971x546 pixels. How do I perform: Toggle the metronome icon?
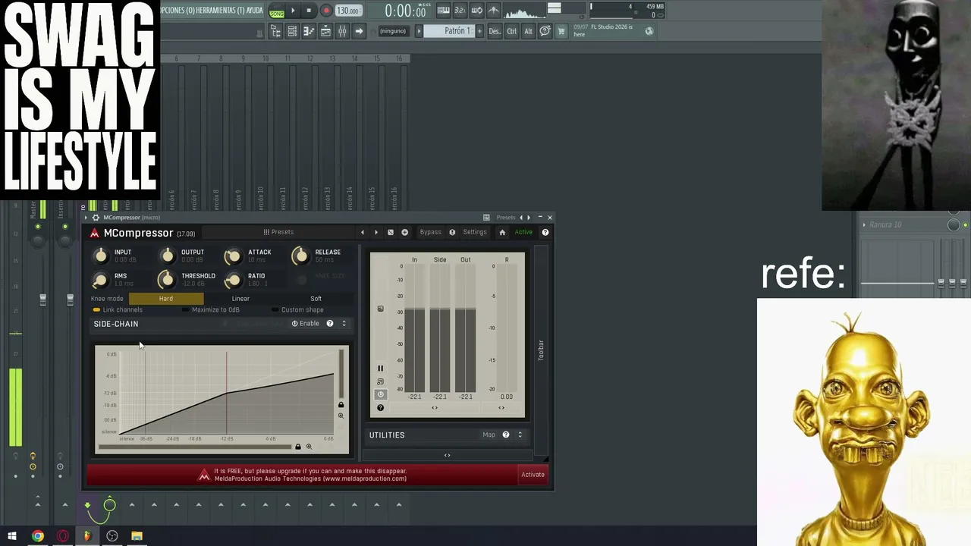point(494,11)
